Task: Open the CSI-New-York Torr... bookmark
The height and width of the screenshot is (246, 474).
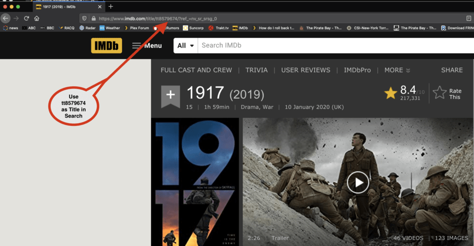Action: (x=368, y=28)
